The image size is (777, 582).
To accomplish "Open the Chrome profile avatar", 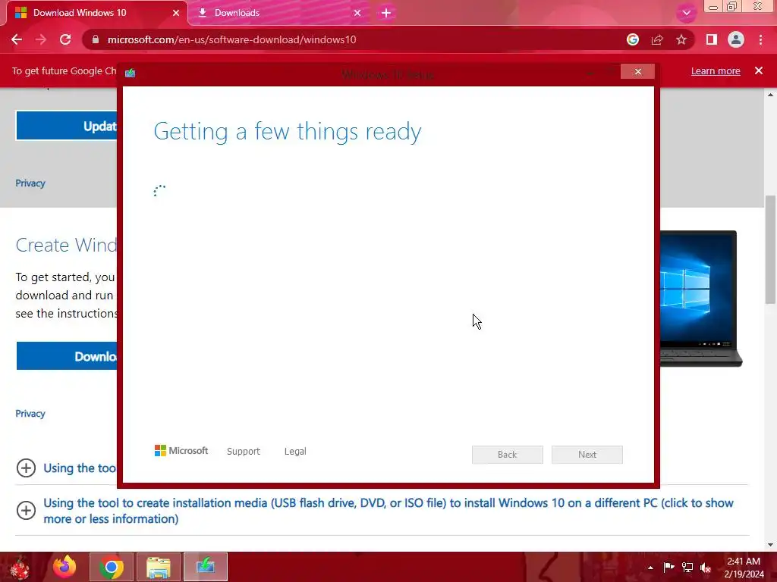I will coord(736,39).
